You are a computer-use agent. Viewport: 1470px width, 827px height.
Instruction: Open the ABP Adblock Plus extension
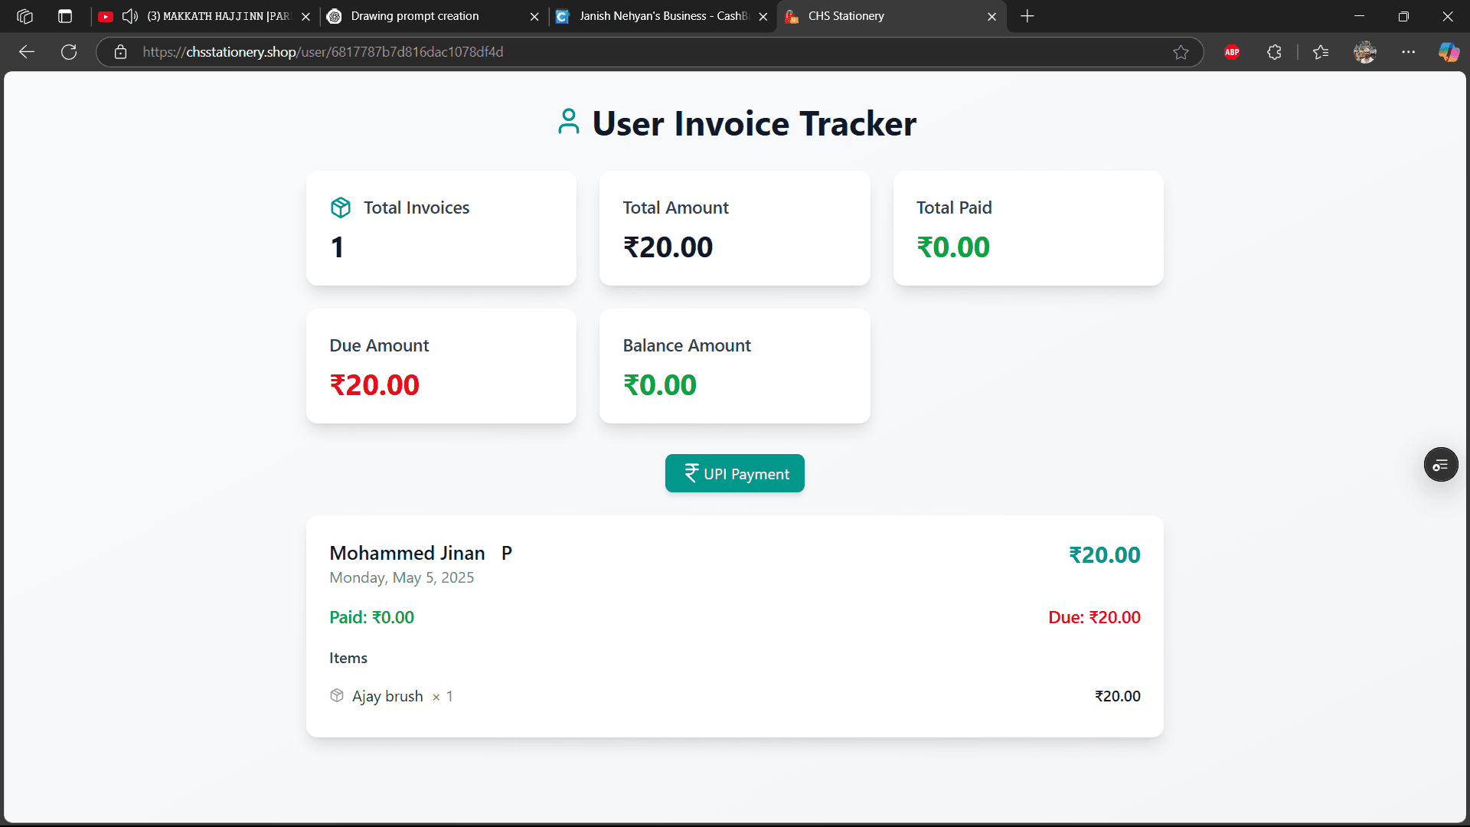[x=1232, y=52]
